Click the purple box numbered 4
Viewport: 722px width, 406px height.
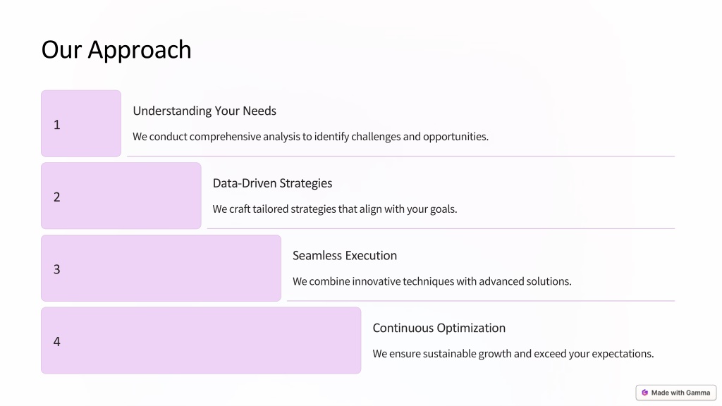[x=201, y=340]
